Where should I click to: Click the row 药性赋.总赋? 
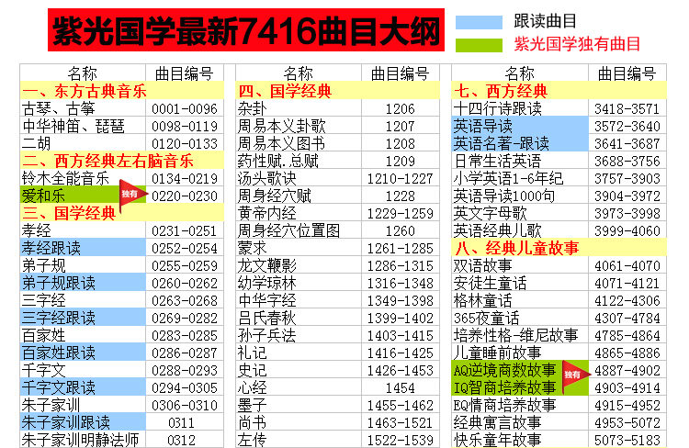337,161
